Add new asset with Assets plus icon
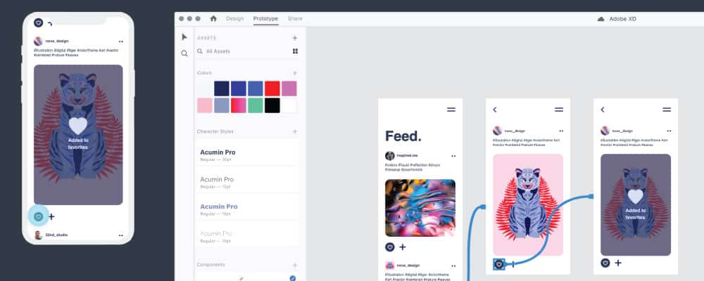The width and height of the screenshot is (704, 281). tap(295, 38)
